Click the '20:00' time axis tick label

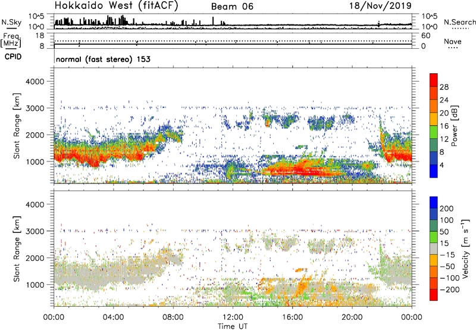pyautogui.click(x=352, y=317)
